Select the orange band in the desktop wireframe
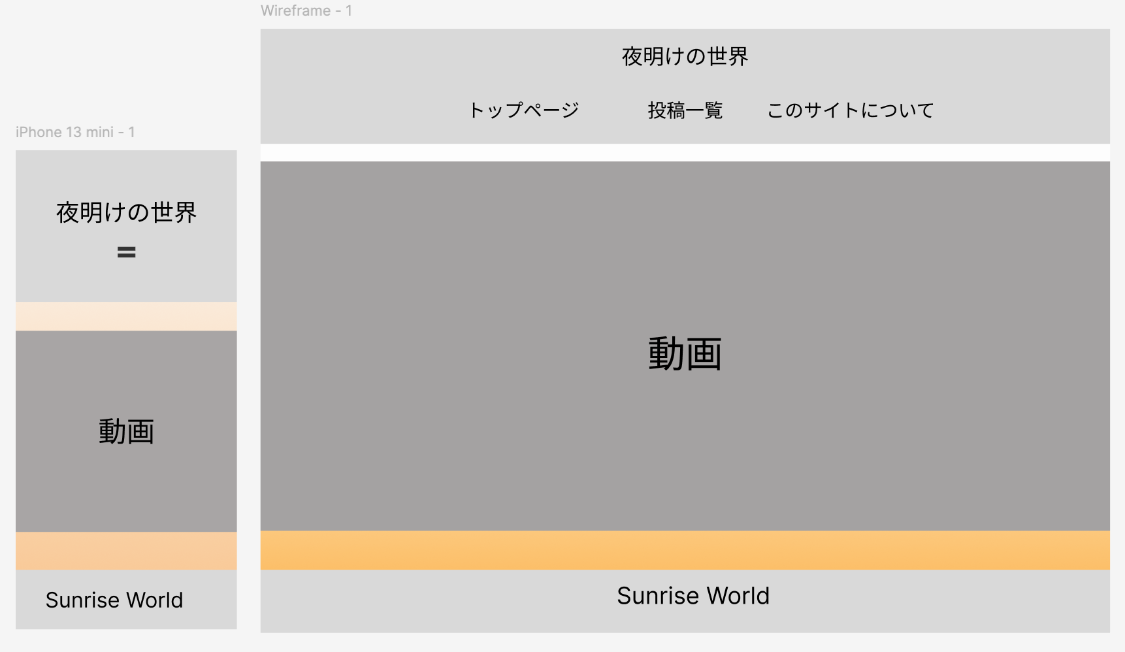Image resolution: width=1125 pixels, height=652 pixels. 685,550
